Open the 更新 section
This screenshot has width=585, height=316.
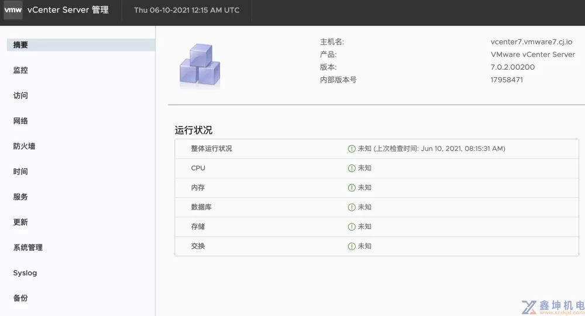pyautogui.click(x=20, y=222)
